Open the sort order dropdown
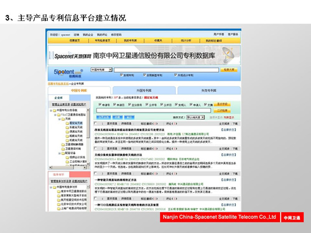This screenshot has height=233, width=311. coord(195,117)
